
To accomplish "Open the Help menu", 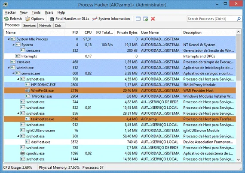I will pos(61,12).
